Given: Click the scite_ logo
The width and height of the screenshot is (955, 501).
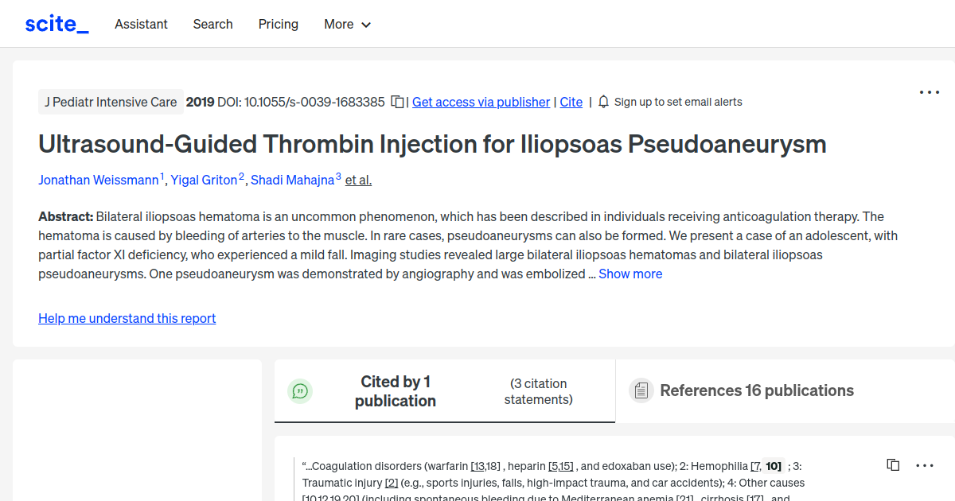Looking at the screenshot, I should [x=56, y=23].
